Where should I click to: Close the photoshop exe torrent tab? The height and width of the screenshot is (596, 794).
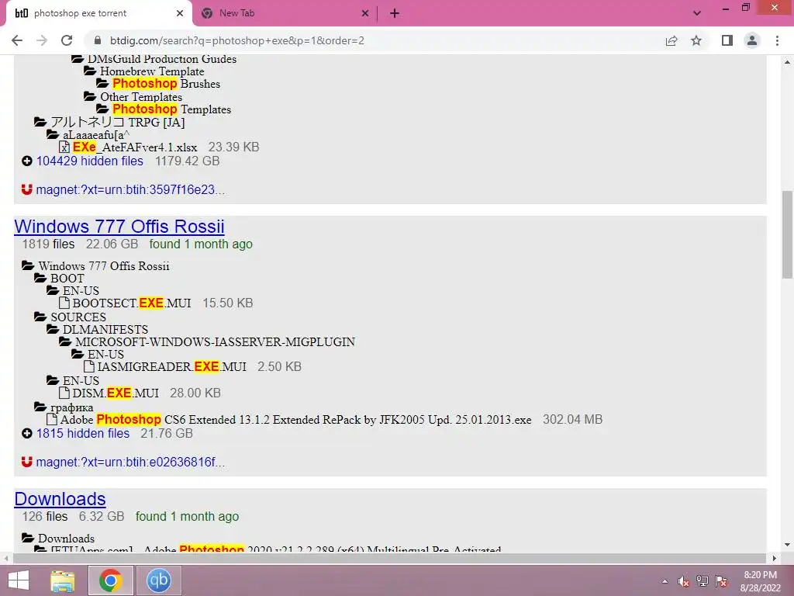tap(180, 13)
